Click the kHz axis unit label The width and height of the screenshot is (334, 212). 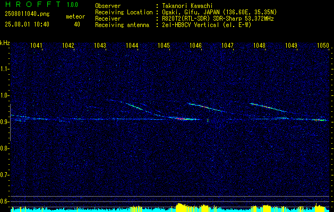coord(5,43)
